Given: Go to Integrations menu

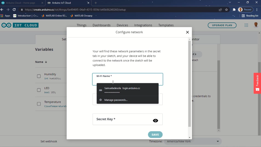Looking at the screenshot, I should point(143,25).
